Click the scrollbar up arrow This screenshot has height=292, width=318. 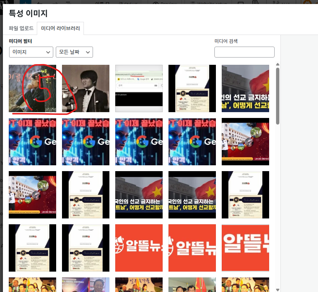coord(278,64)
